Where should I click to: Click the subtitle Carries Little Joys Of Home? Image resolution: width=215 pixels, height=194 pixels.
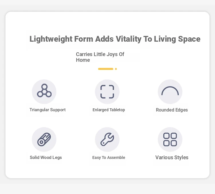(100, 57)
